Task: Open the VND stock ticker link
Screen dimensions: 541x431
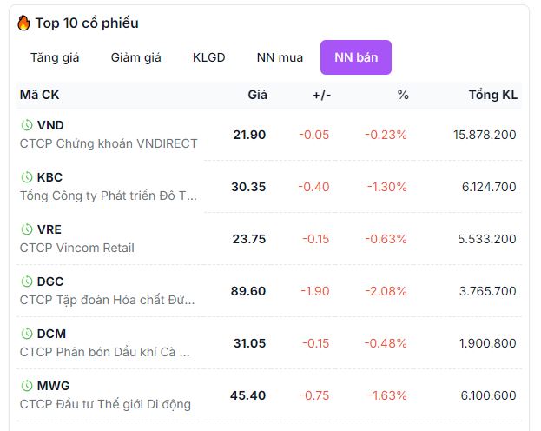Action: [x=50, y=125]
